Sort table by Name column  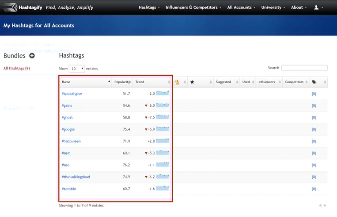pyautogui.click(x=86, y=82)
